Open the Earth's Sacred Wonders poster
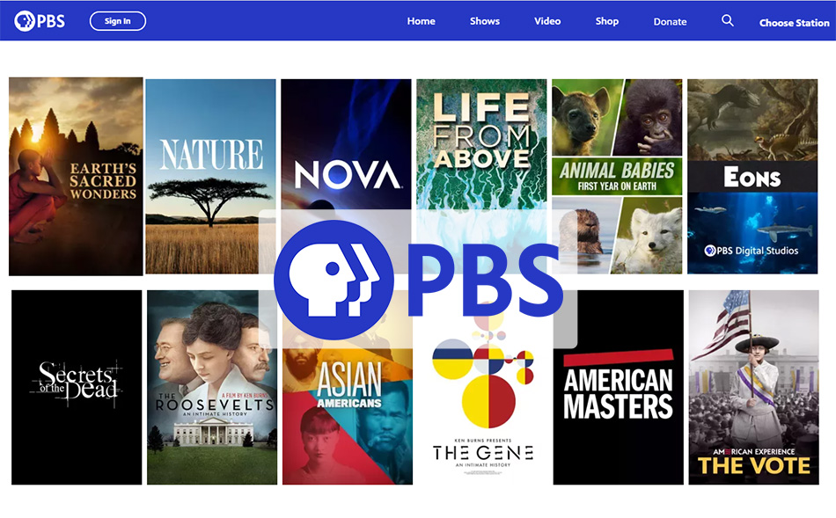This screenshot has height=518, width=836. 76,177
